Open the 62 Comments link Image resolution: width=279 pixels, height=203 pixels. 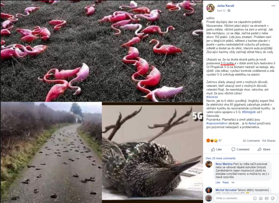[x=251, y=140]
